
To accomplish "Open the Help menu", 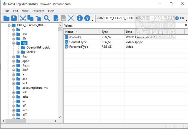I will 51,11.
